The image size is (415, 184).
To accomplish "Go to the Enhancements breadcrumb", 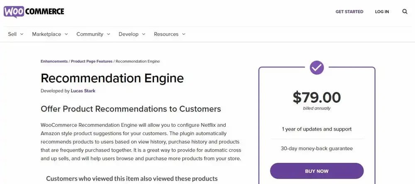I will coord(54,61).
